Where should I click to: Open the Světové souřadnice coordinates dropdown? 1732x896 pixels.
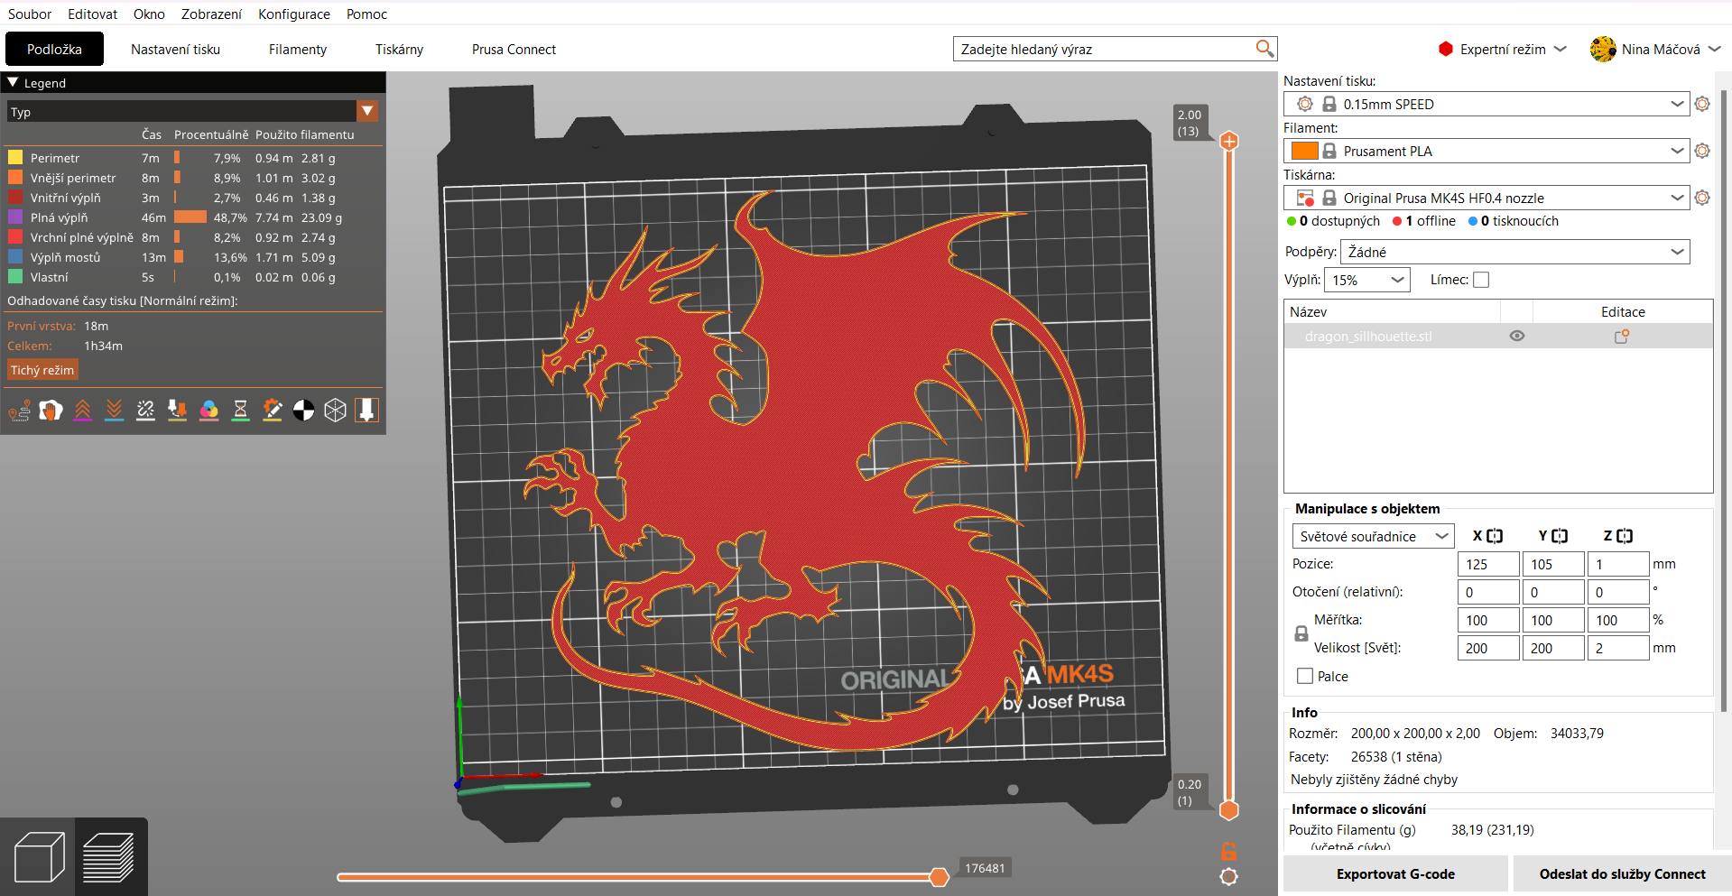1373,536
